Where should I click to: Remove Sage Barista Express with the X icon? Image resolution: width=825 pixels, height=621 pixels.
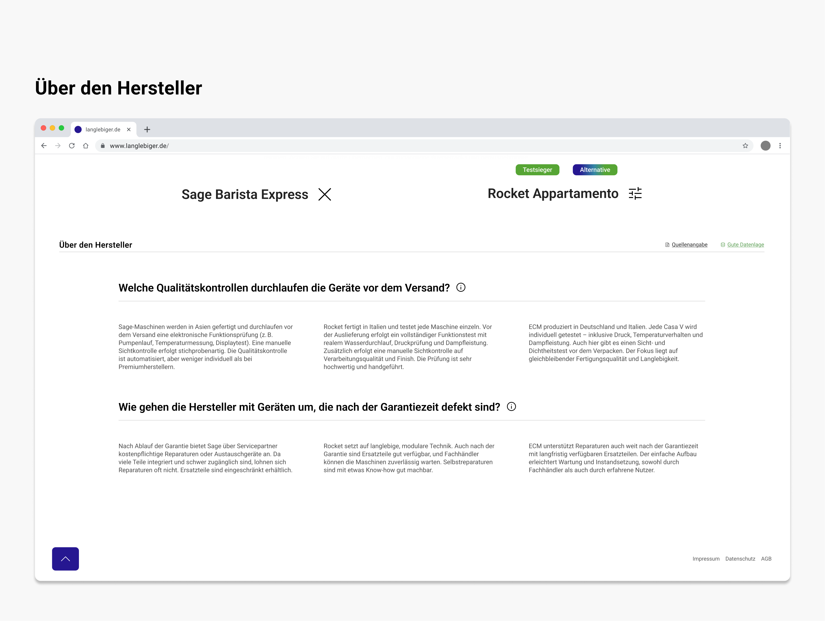tap(324, 194)
